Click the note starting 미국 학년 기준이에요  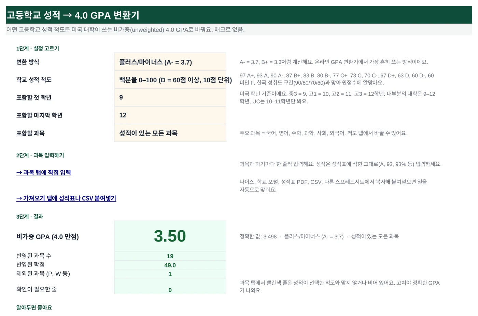[337, 97]
